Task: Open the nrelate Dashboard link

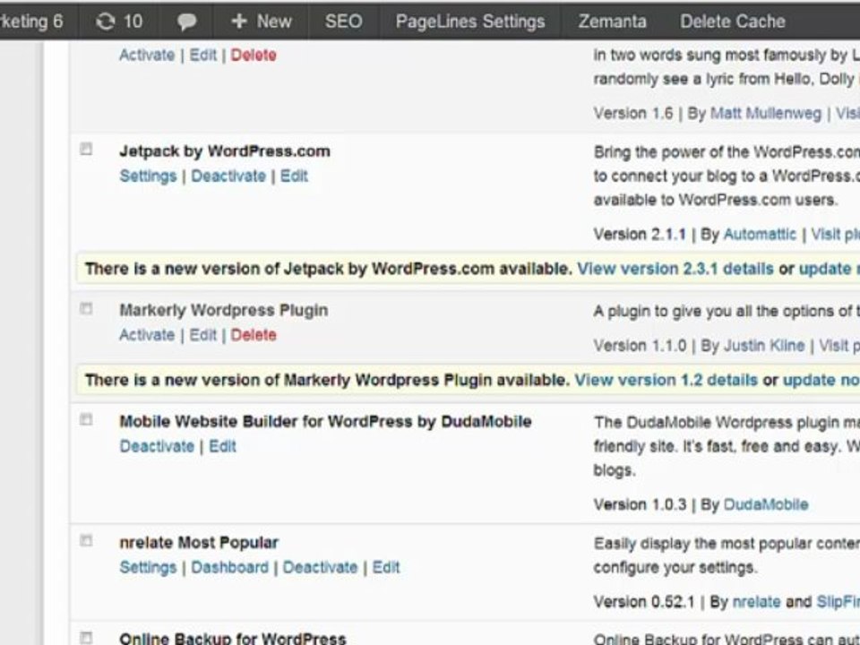Action: 230,567
